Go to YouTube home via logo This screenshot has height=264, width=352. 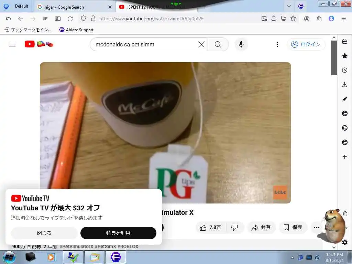39,44
